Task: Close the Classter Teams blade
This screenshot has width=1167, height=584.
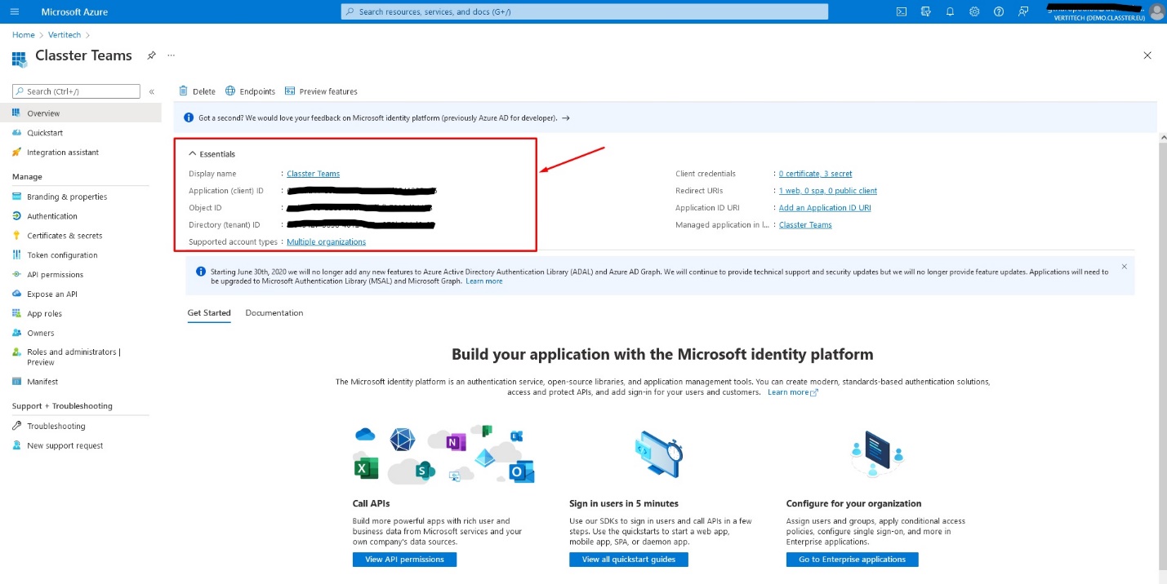Action: [x=1147, y=55]
